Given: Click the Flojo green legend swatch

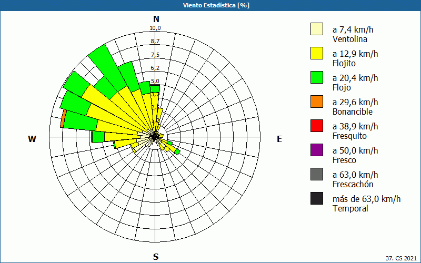Looking at the screenshot, I should click(317, 77).
